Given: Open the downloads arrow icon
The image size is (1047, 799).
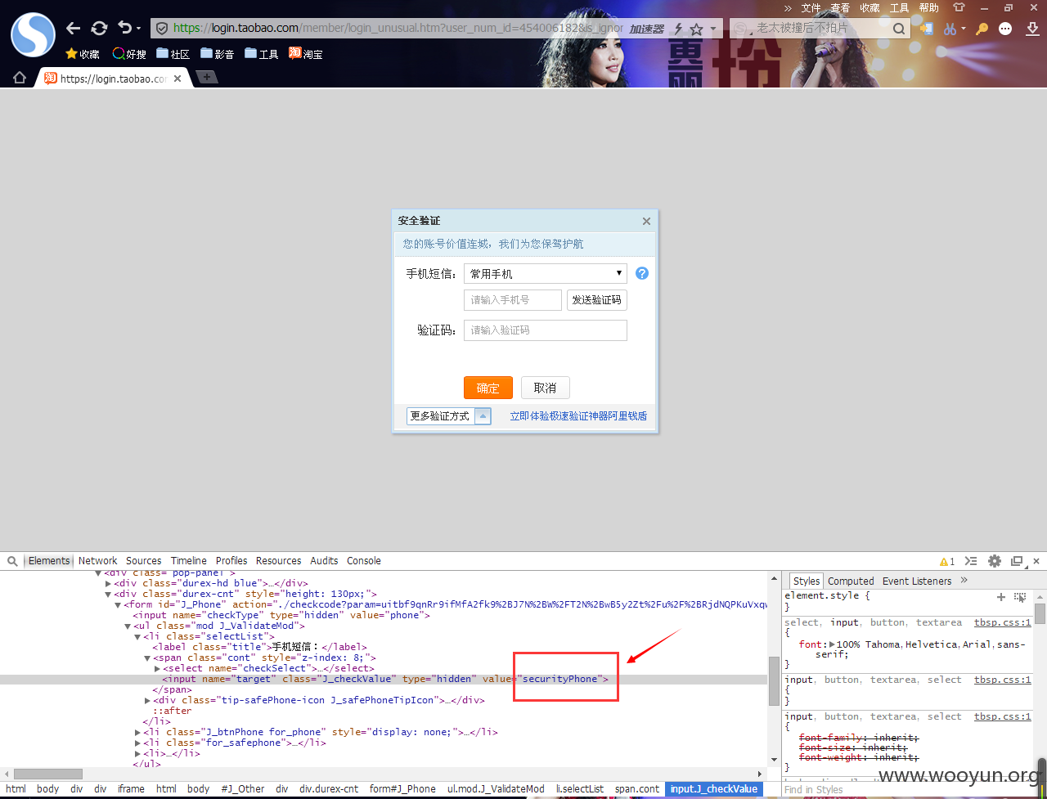Looking at the screenshot, I should (1031, 29).
